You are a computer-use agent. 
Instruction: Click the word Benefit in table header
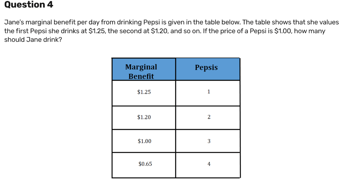coord(141,76)
